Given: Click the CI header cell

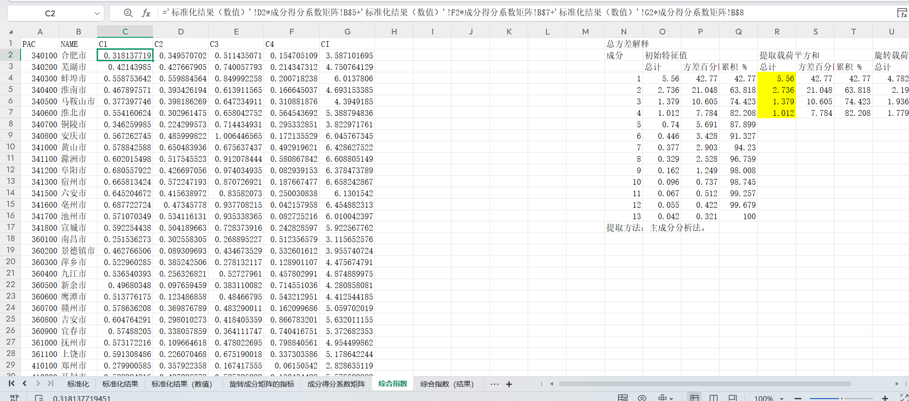Looking at the screenshot, I should [x=347, y=44].
